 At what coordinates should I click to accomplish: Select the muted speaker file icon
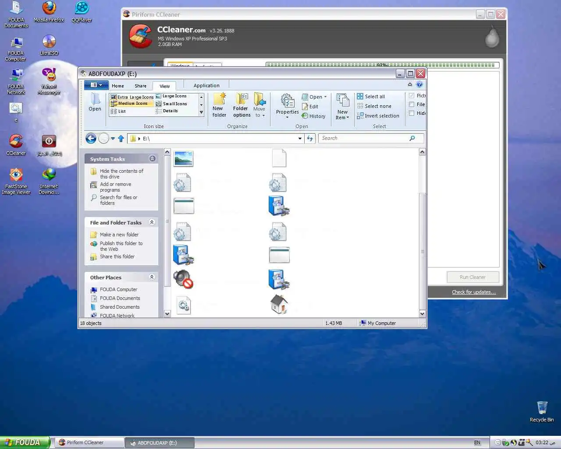183,279
